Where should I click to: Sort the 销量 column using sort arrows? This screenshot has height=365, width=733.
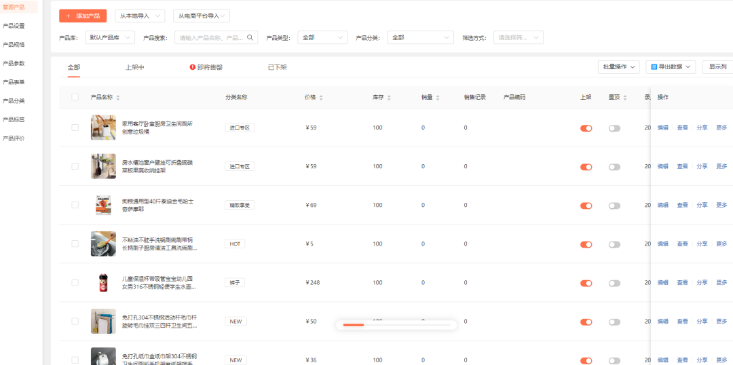pyautogui.click(x=438, y=98)
